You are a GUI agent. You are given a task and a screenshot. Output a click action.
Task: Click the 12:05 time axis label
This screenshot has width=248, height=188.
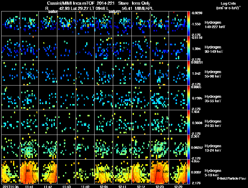coord(104,186)
